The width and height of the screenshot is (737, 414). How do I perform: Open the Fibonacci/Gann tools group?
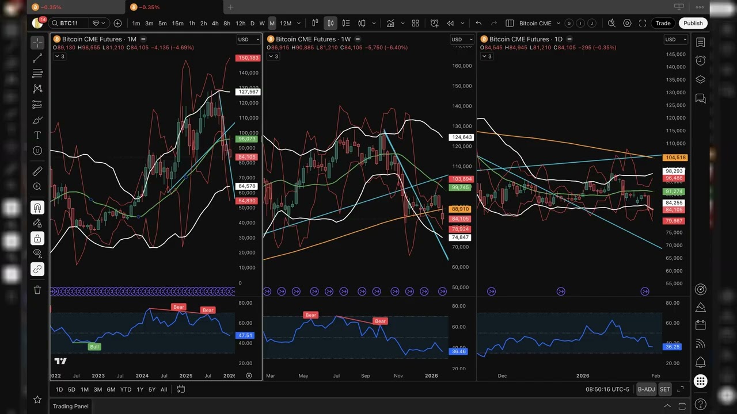coord(37,74)
